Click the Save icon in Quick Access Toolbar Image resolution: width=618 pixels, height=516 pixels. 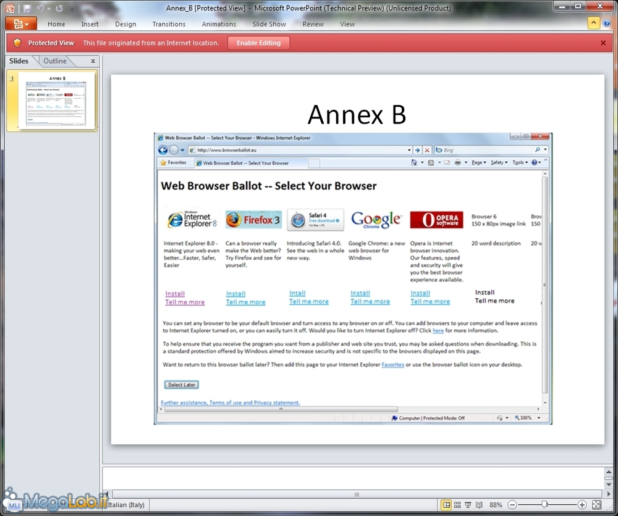(27, 8)
